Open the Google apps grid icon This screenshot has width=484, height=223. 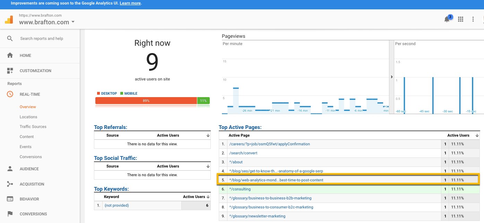coord(461,19)
